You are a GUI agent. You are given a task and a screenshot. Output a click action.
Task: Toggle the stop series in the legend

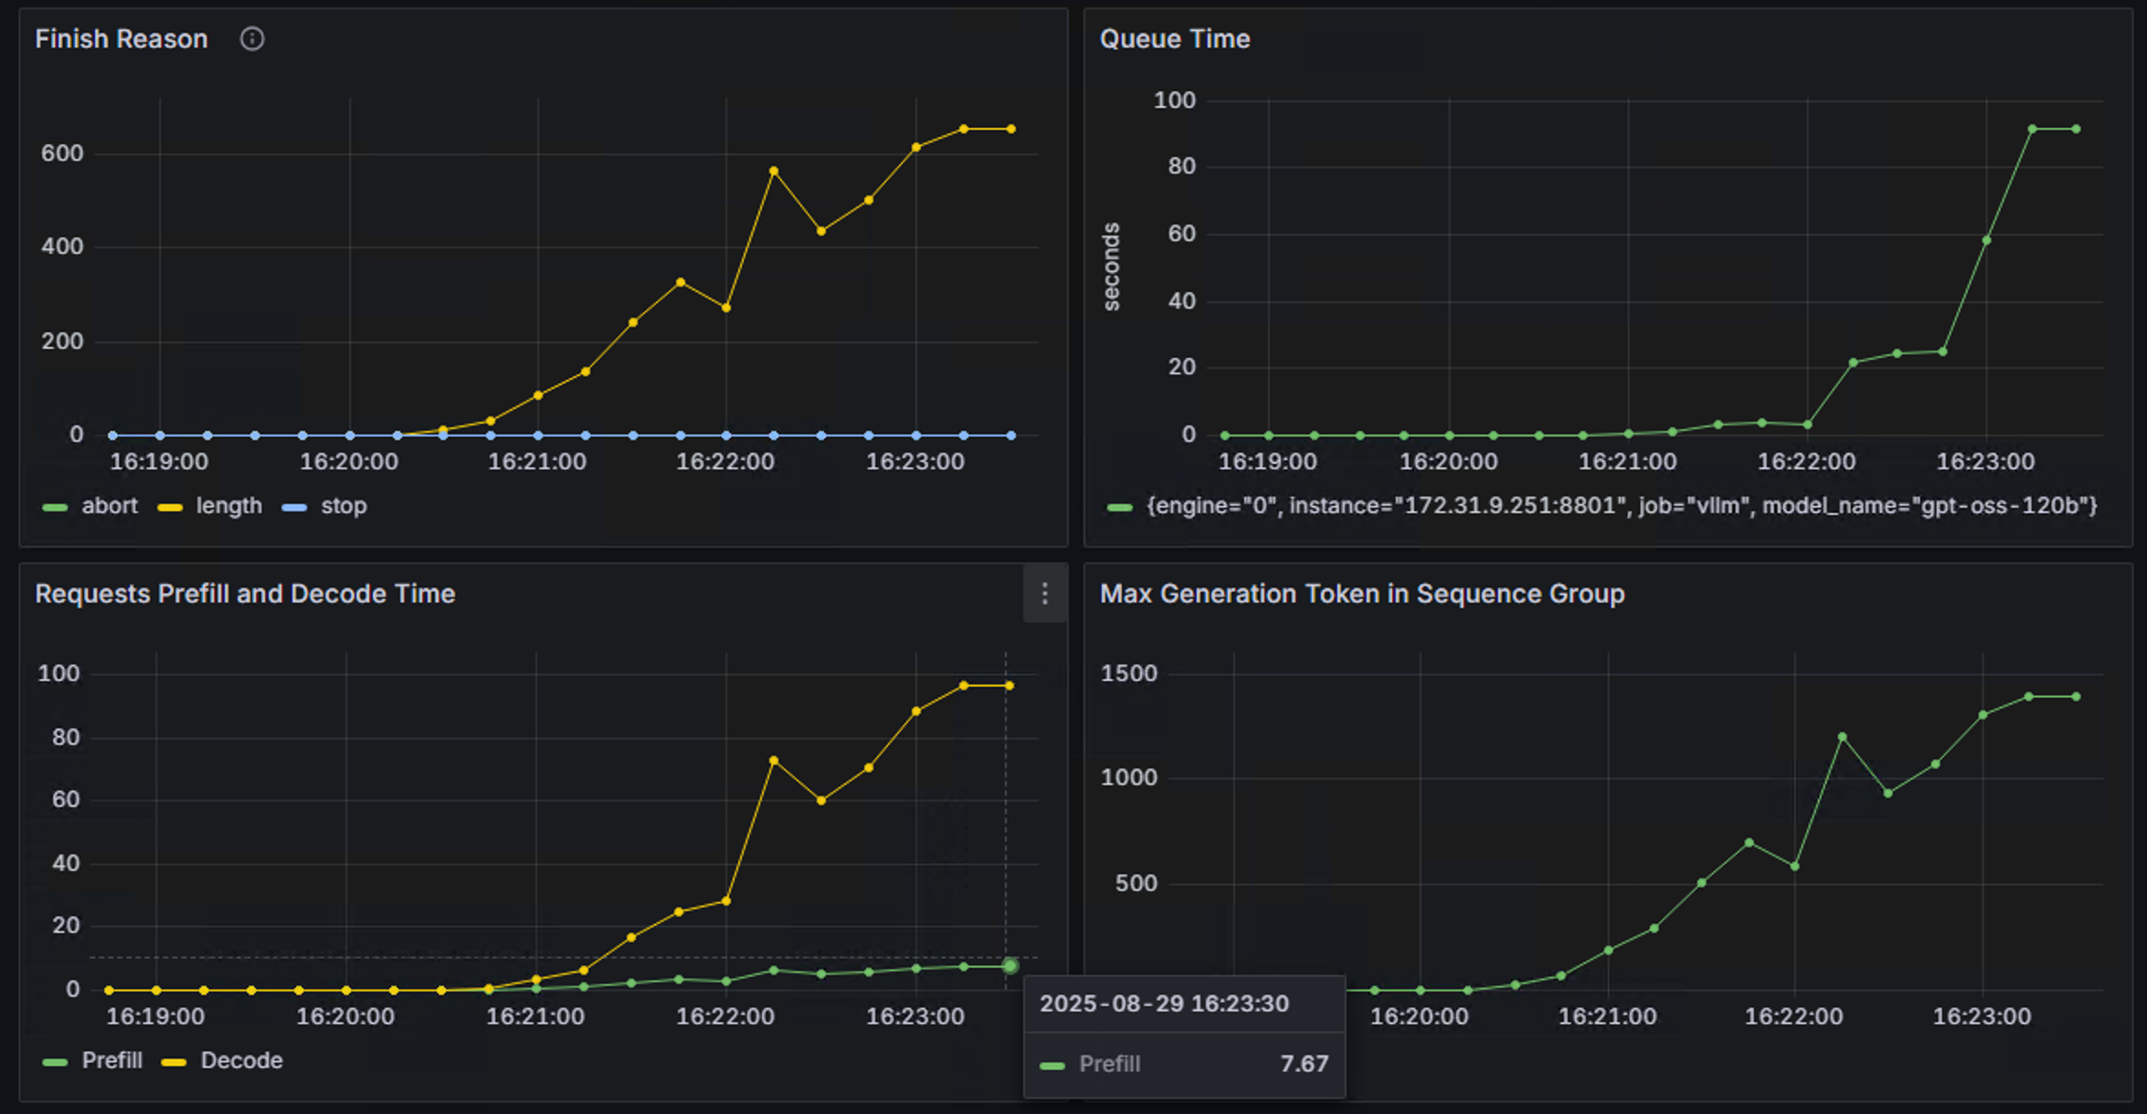pos(344,506)
